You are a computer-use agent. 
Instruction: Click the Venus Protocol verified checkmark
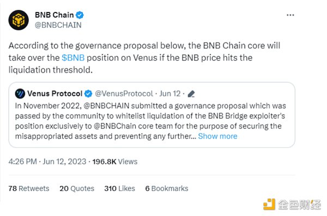point(88,94)
